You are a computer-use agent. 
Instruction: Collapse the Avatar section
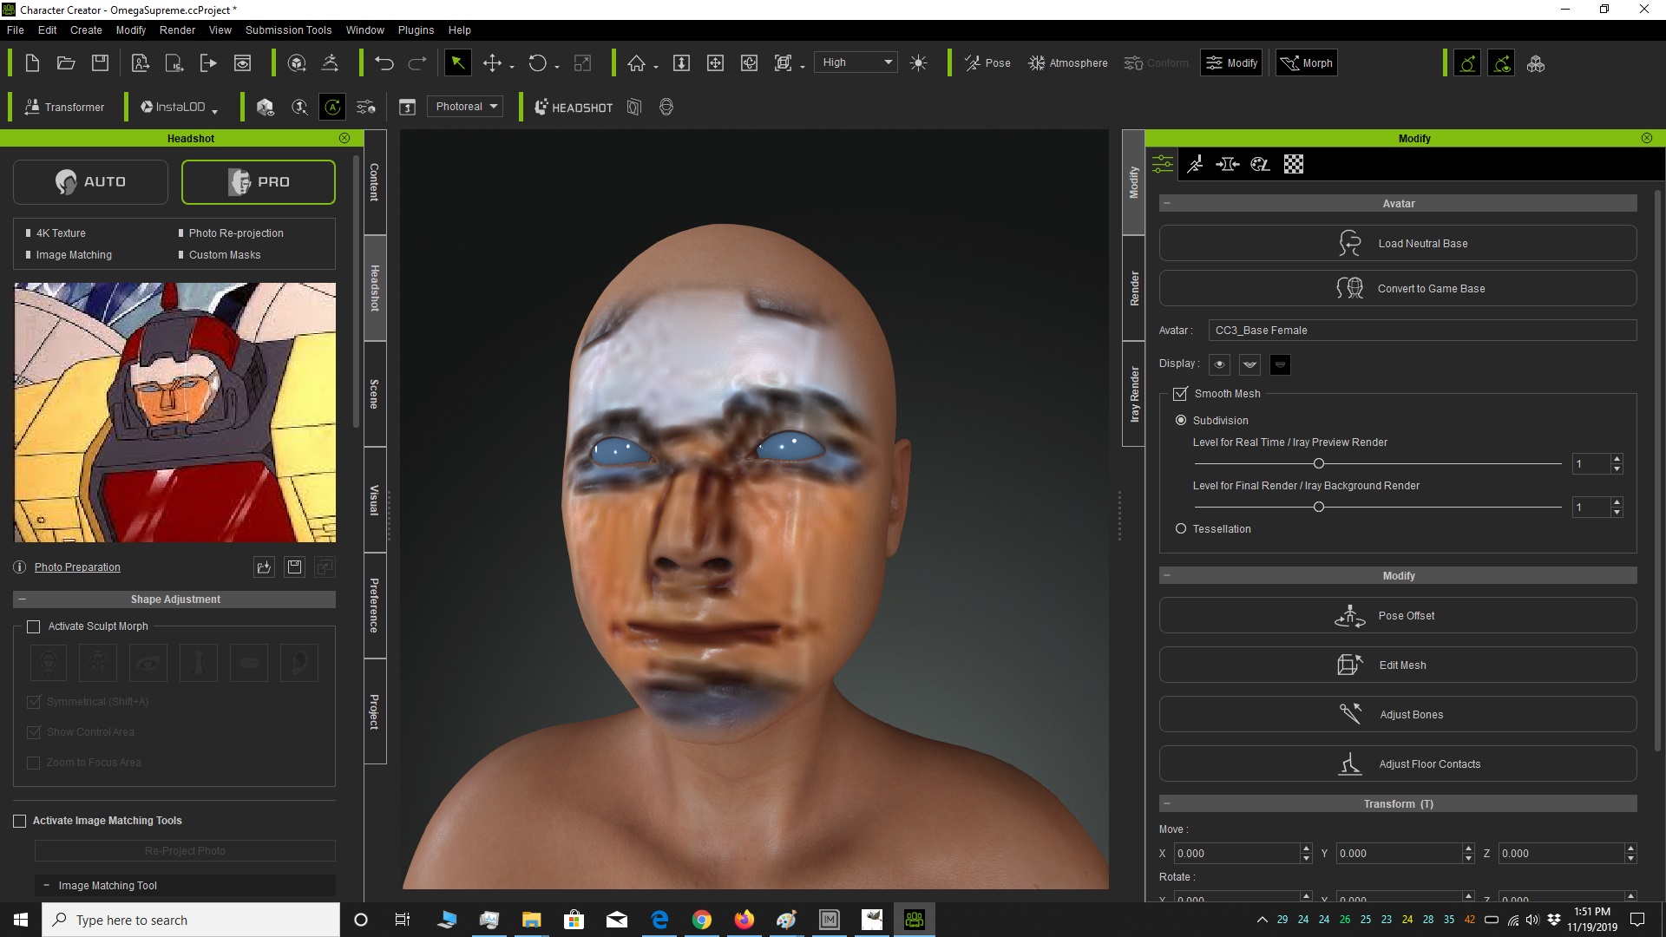pyautogui.click(x=1167, y=203)
